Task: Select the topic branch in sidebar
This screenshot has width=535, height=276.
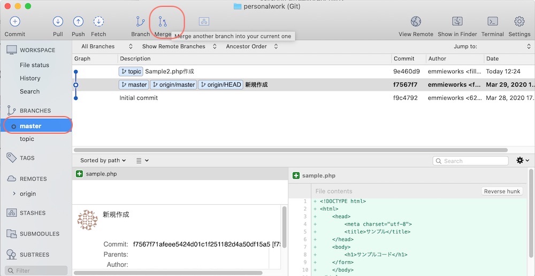Action: 27,139
